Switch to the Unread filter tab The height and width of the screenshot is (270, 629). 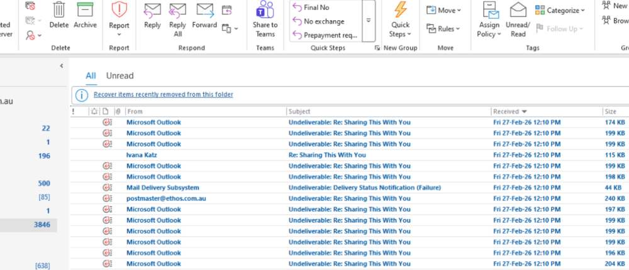(x=120, y=76)
